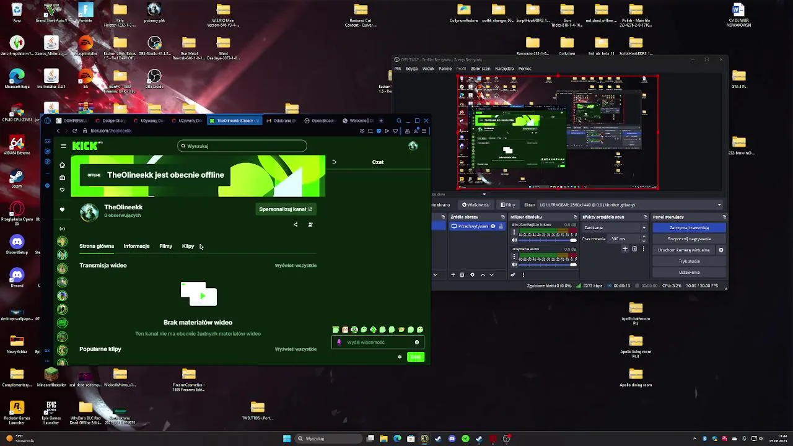Add scene transition plus in OBS

(x=625, y=249)
